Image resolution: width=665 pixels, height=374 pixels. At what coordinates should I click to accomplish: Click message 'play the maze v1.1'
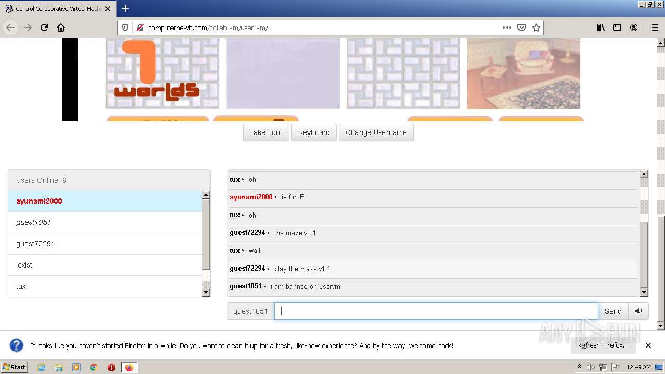[x=302, y=269]
